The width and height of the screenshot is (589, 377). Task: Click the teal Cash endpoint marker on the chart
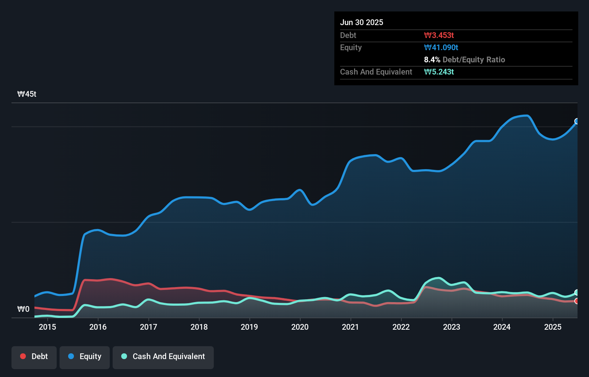point(576,292)
